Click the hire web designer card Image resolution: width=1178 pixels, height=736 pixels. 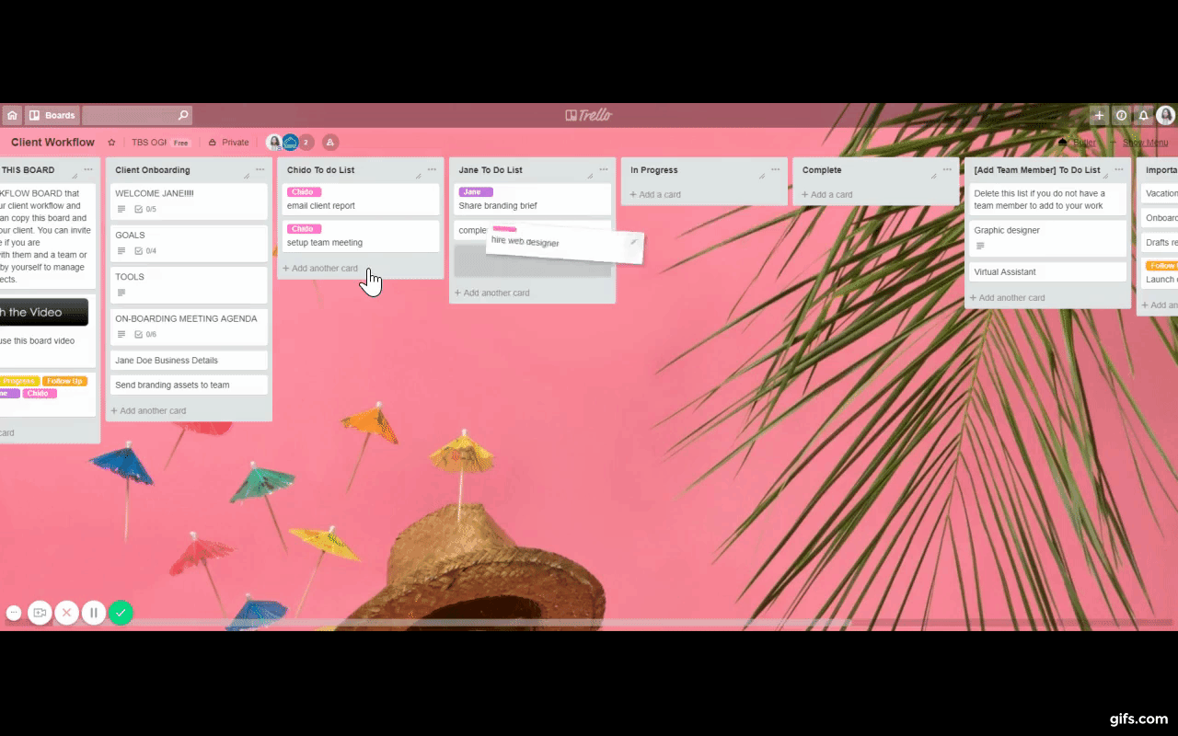tap(565, 243)
